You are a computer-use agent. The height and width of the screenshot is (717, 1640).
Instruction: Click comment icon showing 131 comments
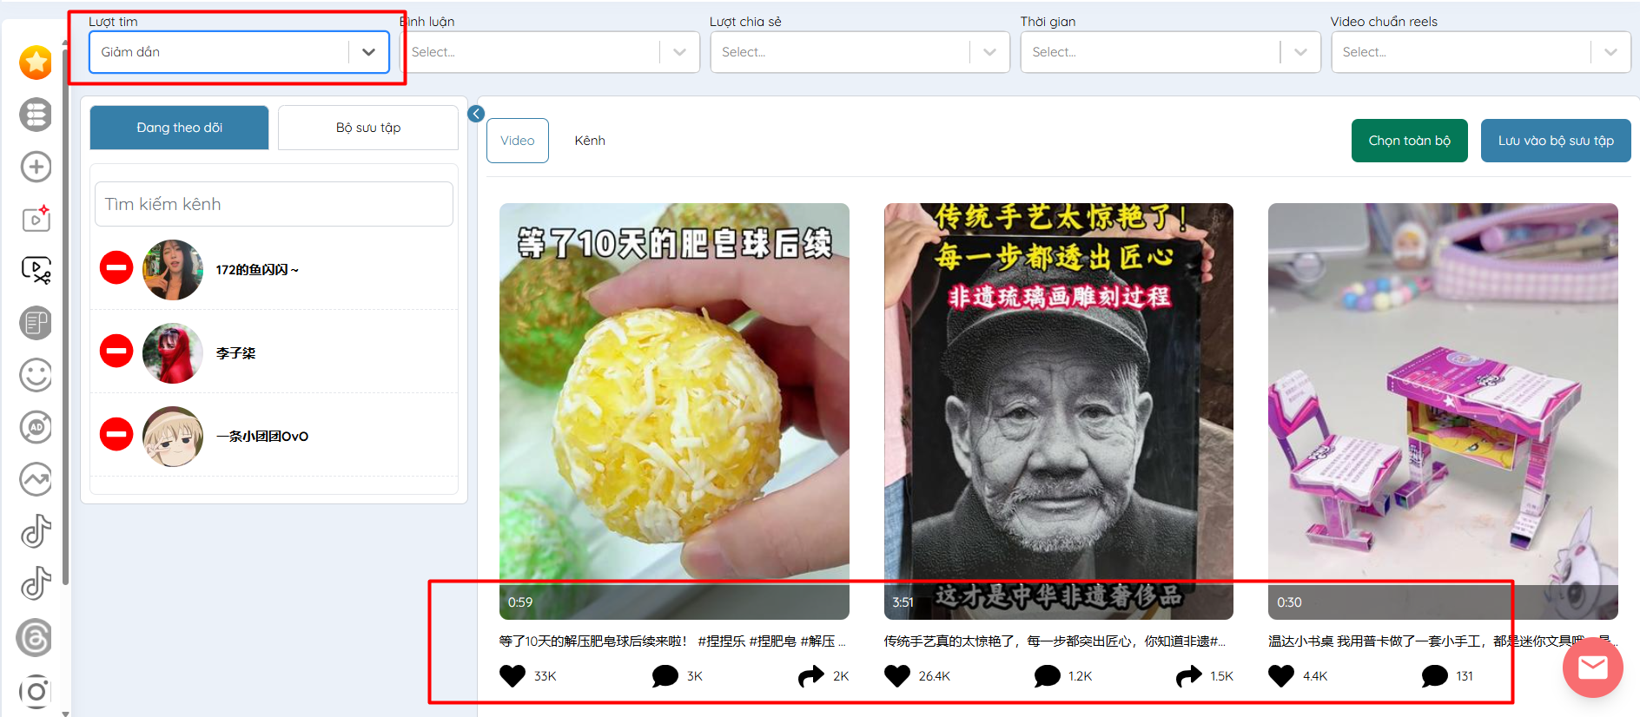click(x=1435, y=675)
